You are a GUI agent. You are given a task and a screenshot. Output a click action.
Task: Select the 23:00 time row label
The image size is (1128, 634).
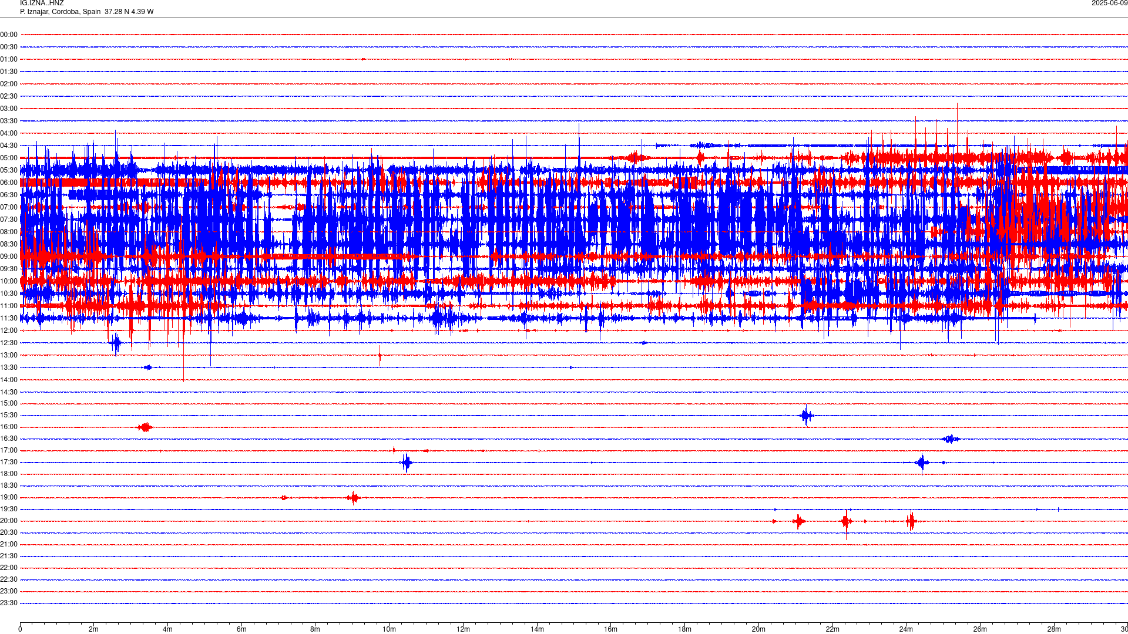tap(9, 591)
